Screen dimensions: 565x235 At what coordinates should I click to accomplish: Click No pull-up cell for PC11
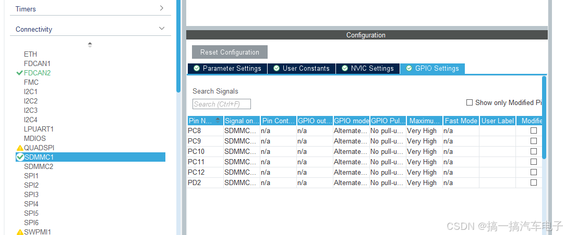pos(388,162)
